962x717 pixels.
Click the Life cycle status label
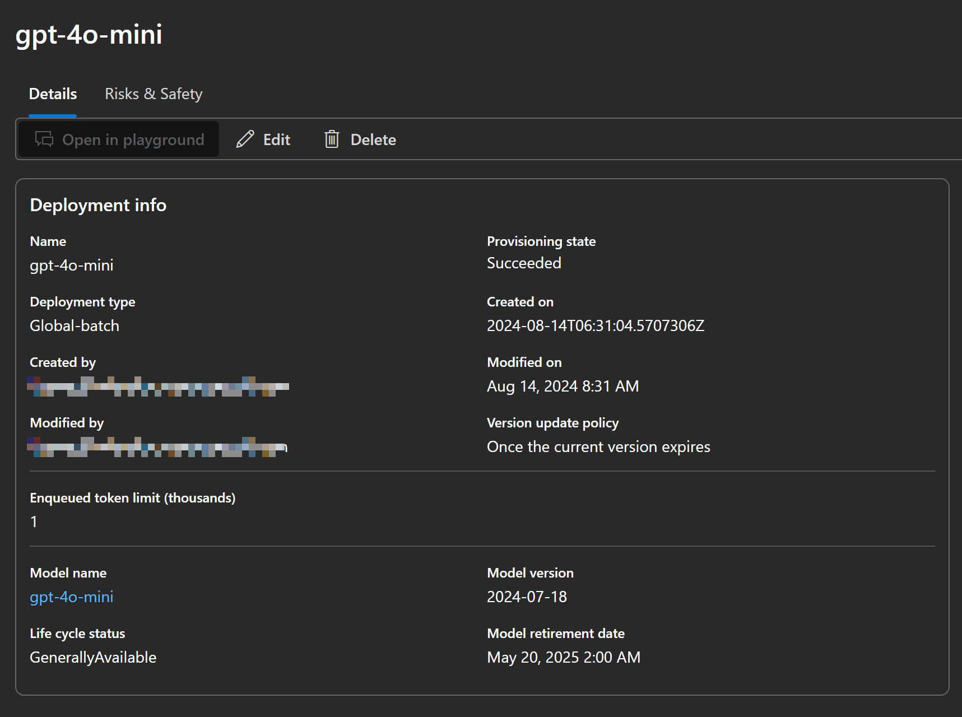(77, 634)
